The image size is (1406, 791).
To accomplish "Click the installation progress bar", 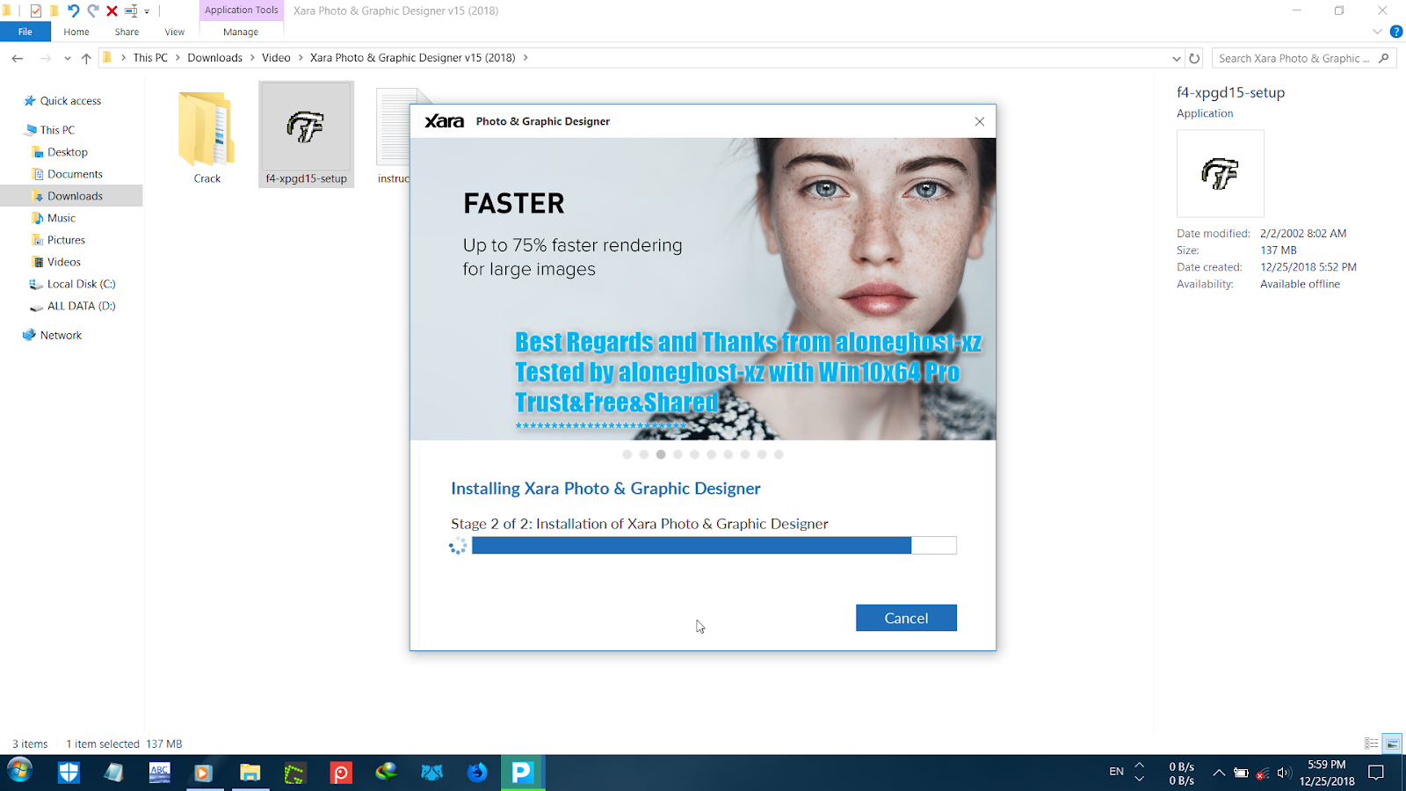I will (714, 546).
